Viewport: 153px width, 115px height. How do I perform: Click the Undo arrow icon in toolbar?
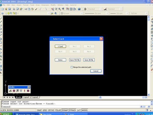pos(41,9)
